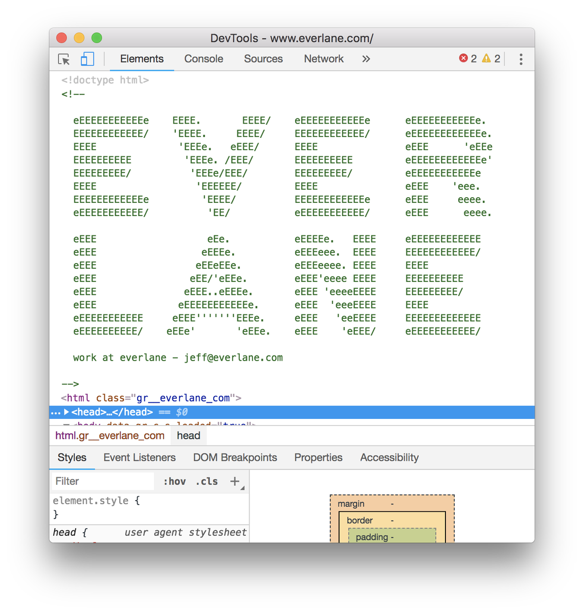Screen dimensions: 584x613
Task: Open the Elements tab
Action: [142, 59]
